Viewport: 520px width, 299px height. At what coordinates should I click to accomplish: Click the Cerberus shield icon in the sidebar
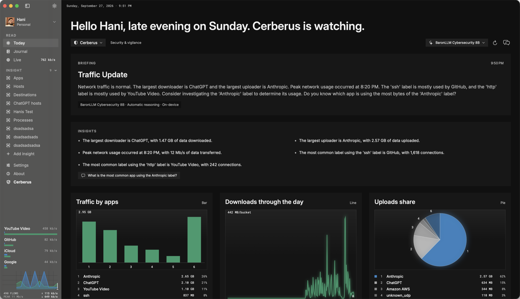8,182
